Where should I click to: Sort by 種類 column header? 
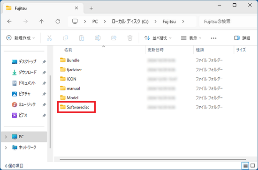tap(200, 50)
